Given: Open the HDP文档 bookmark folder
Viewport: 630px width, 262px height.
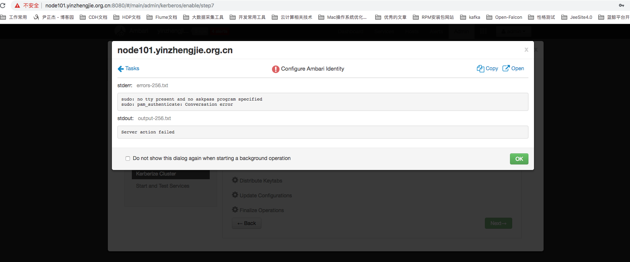Looking at the screenshot, I should [127, 17].
